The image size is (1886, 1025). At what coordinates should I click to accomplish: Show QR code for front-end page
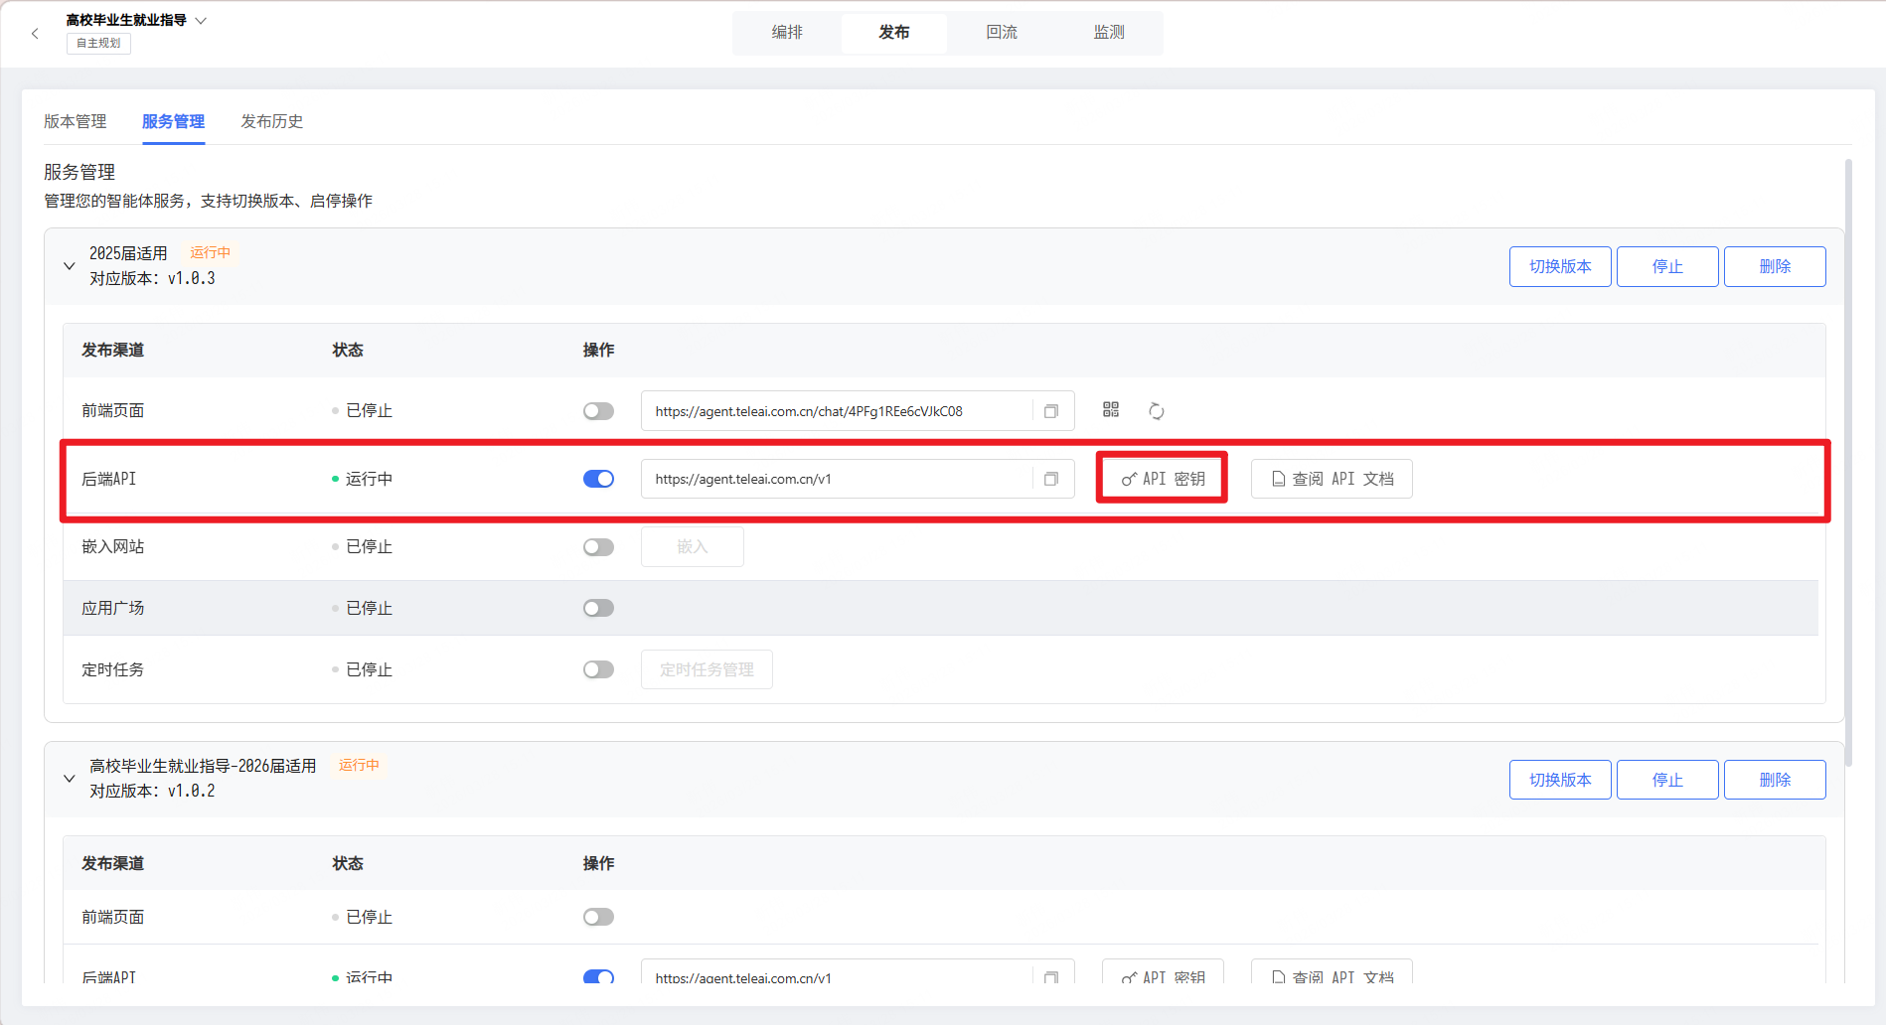pos(1111,410)
